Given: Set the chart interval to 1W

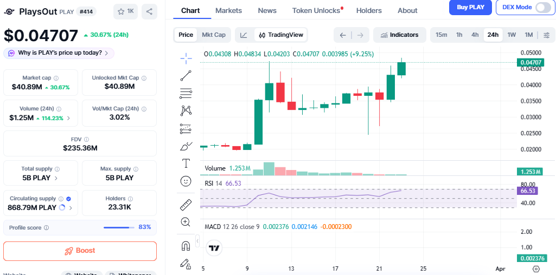Looking at the screenshot, I should click(x=512, y=35).
